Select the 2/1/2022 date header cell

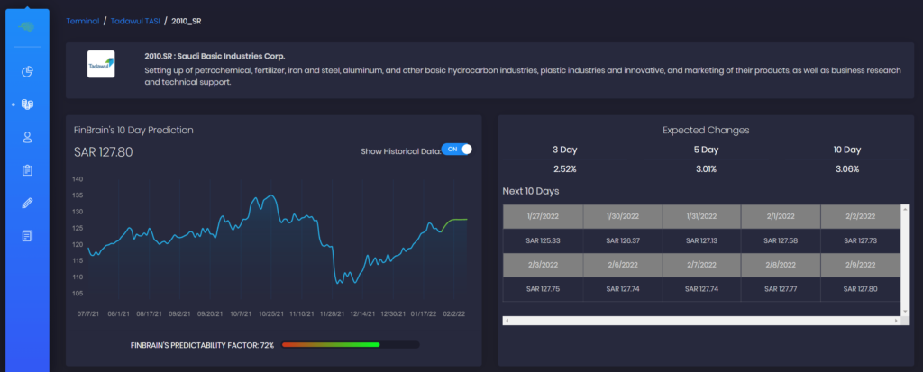pos(781,216)
